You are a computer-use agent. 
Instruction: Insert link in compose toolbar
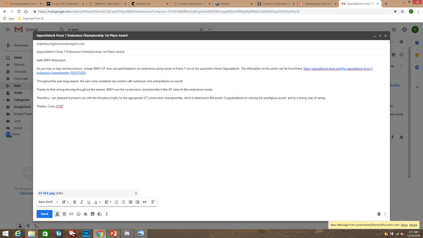click(x=71, y=214)
